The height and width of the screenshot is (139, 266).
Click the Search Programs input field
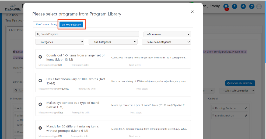click(x=87, y=34)
